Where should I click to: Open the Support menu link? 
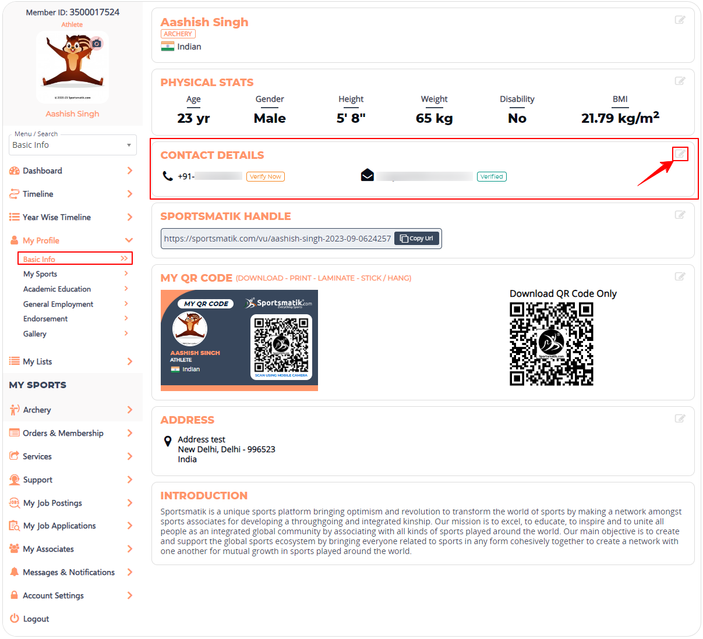[x=38, y=480]
